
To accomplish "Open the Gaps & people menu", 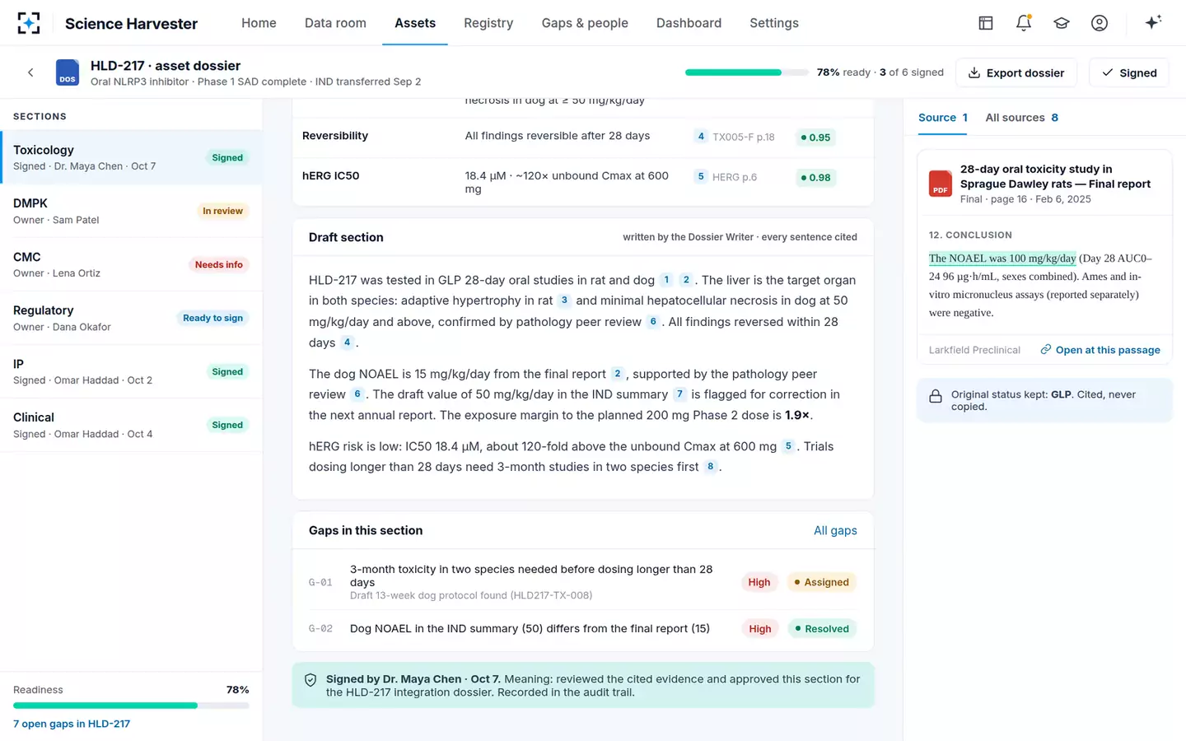I will pyautogui.click(x=585, y=23).
